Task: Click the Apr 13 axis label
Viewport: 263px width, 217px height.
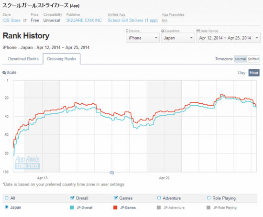Action: coord(42,178)
